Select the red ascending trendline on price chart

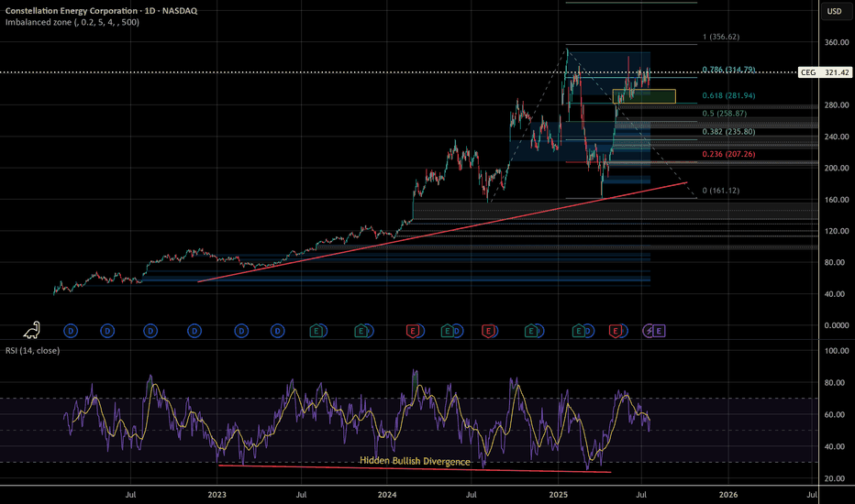pyautogui.click(x=441, y=232)
